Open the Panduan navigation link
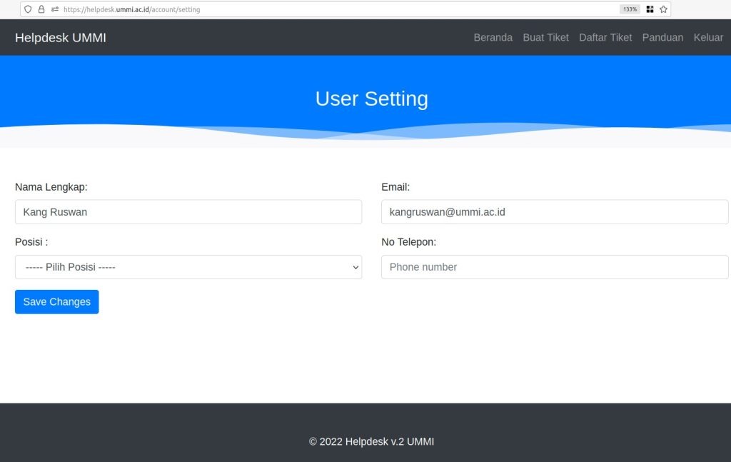The width and height of the screenshot is (731, 462). click(x=662, y=37)
